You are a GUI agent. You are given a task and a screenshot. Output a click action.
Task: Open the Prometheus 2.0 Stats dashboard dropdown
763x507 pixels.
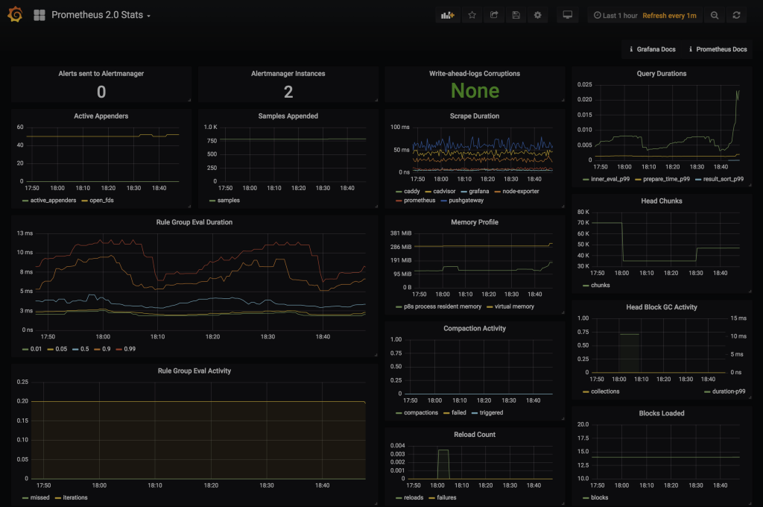point(101,15)
